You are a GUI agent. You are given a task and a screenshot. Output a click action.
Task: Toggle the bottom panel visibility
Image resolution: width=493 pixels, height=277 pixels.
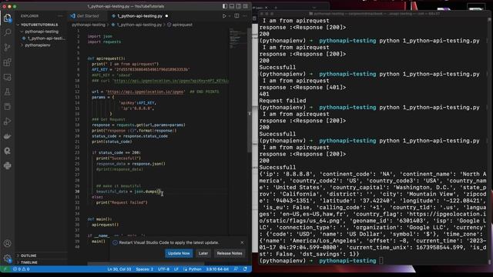pos(232,6)
